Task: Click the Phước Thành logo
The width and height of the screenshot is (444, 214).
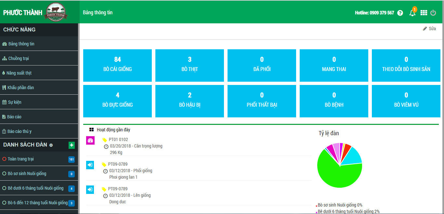Action: 56,12
